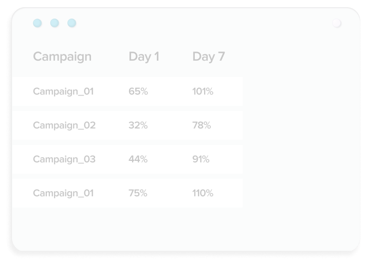Viewport: 365px width, 259px height.
Task: Click the second blue window dot
Action: [x=54, y=23]
